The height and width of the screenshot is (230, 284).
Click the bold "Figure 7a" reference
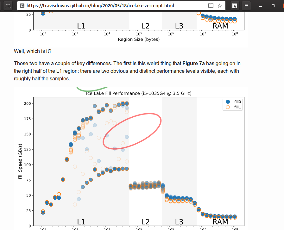(193, 64)
